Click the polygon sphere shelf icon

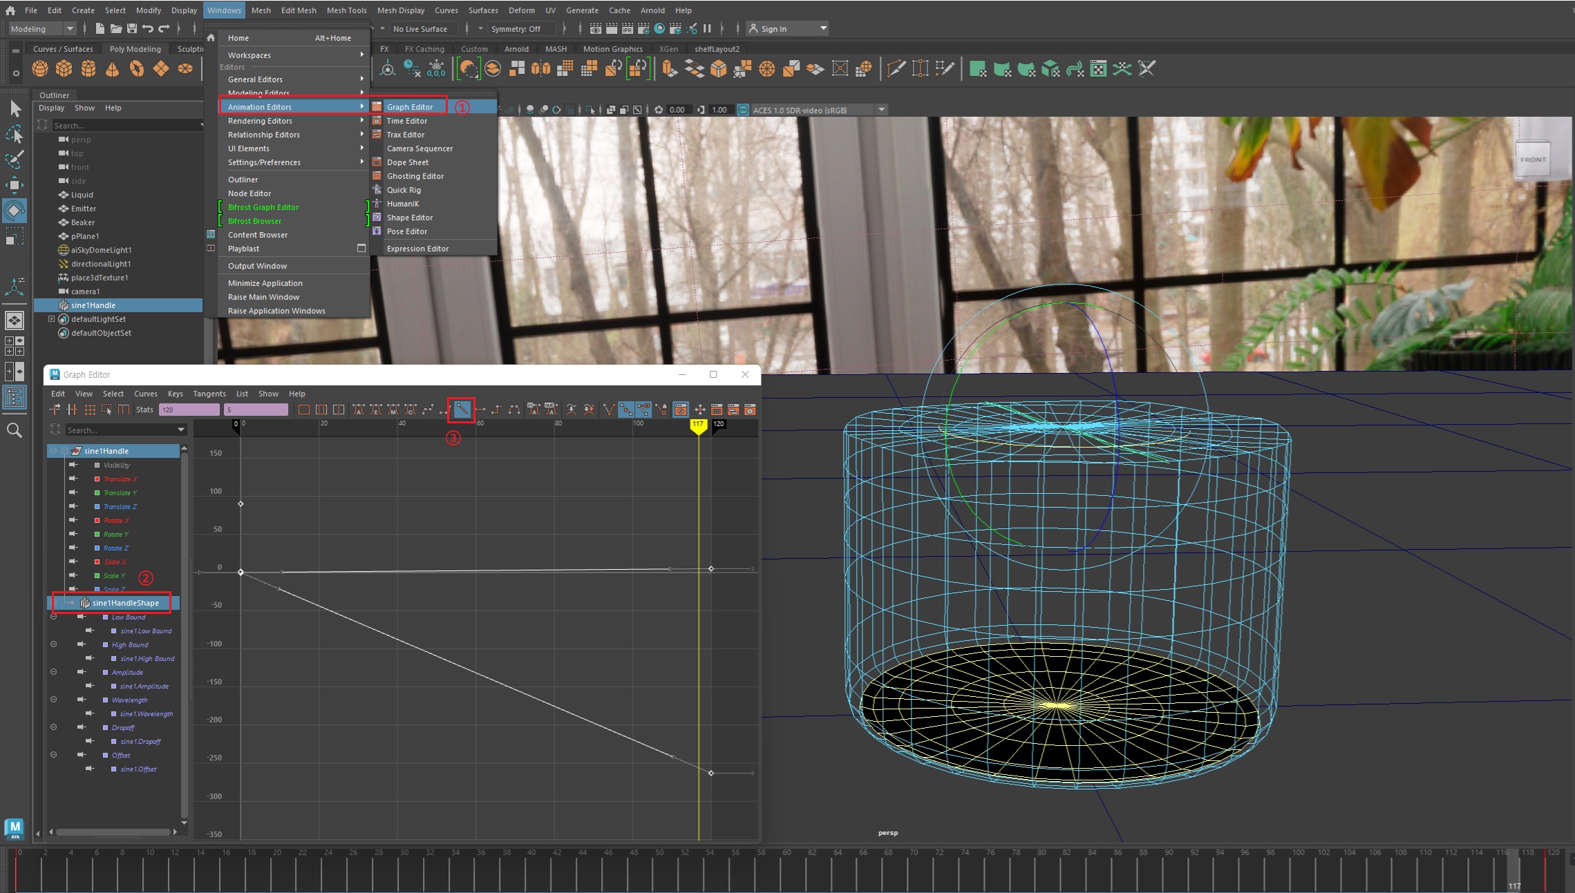[x=40, y=68]
